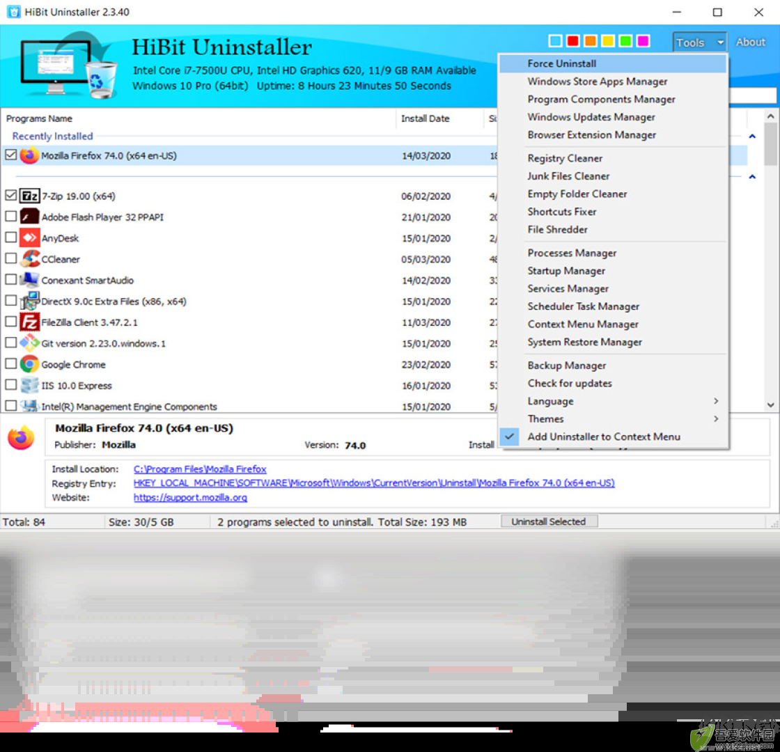The image size is (780, 752).
Task: Collapse the second program group arrow
Action: point(752,177)
